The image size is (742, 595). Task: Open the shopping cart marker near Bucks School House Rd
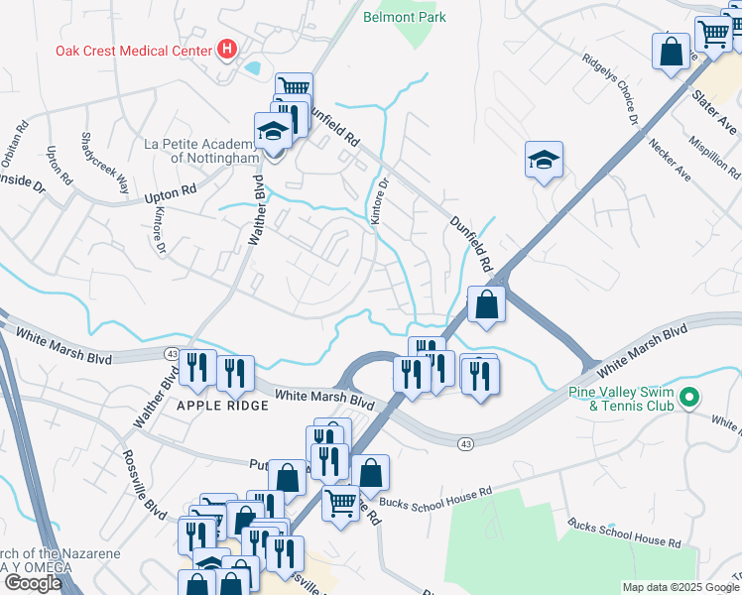click(x=340, y=506)
